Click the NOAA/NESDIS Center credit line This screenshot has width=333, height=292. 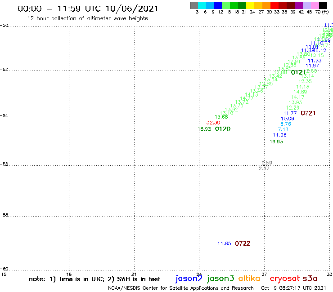tap(181, 288)
